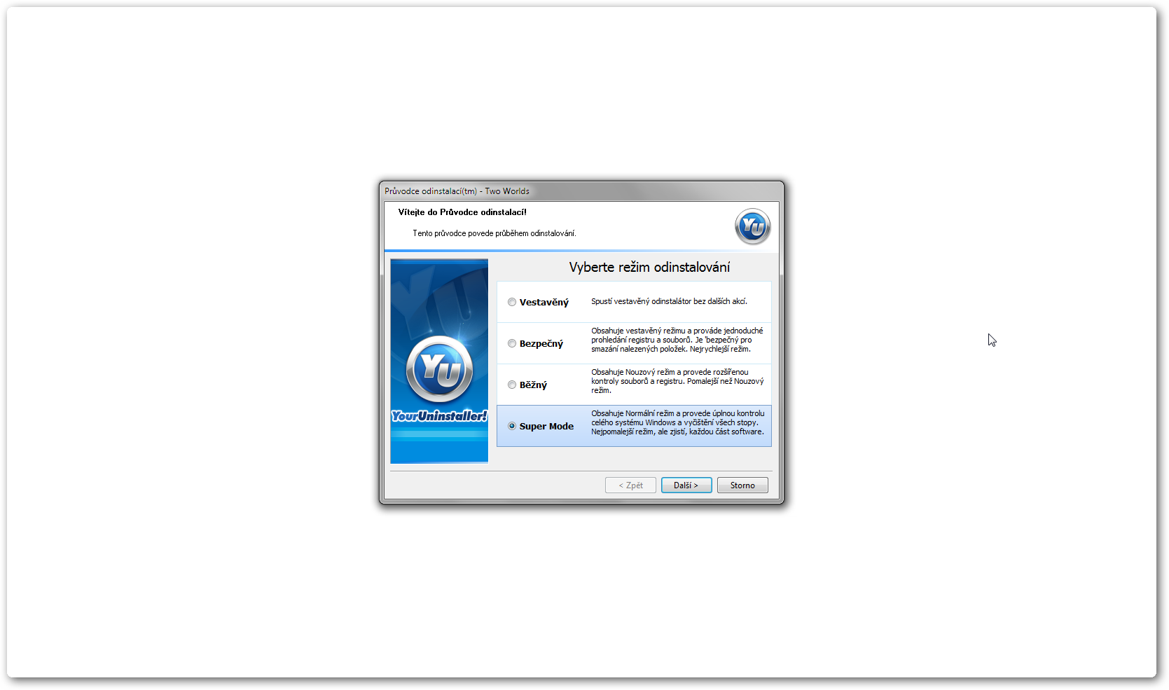Click the round YU logo in dialog header
The width and height of the screenshot is (1169, 690).
[x=752, y=226]
